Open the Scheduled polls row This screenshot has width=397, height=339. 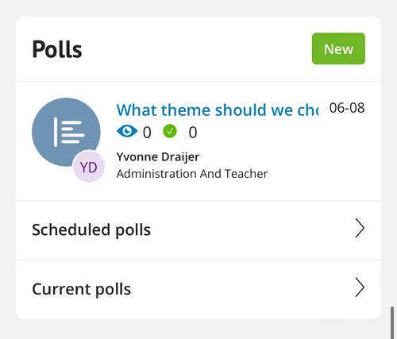click(198, 230)
